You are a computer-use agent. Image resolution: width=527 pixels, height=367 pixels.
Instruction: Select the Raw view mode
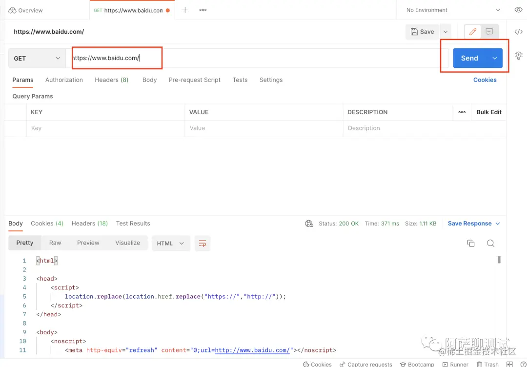(x=55, y=243)
